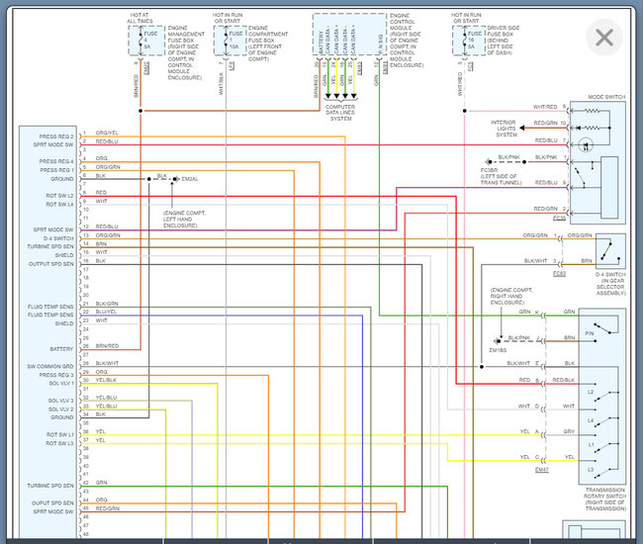Screen dimensions: 643x544
Task: Click the COMPUTER DATA LINES SYSTEM label
Action: pyautogui.click(x=340, y=113)
